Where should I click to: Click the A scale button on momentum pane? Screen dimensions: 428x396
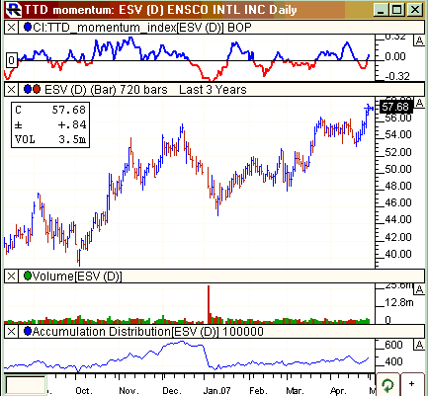pyautogui.click(x=419, y=40)
